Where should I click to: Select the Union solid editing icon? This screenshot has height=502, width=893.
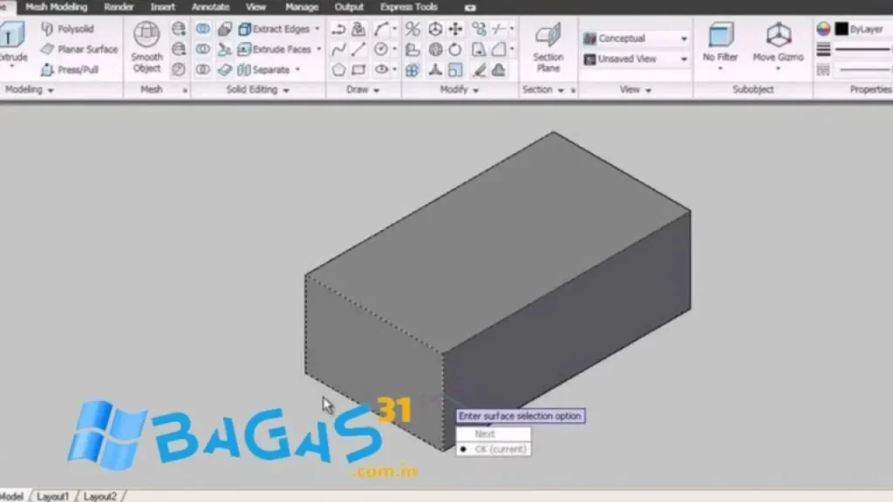pos(202,29)
